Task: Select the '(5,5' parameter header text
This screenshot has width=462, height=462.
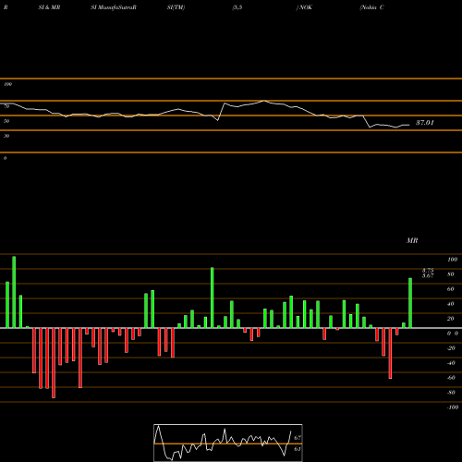Action: click(237, 7)
